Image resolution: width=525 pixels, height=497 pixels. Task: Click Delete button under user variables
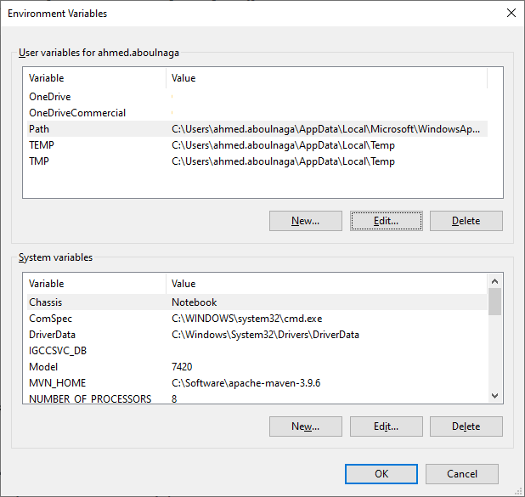[x=466, y=221]
